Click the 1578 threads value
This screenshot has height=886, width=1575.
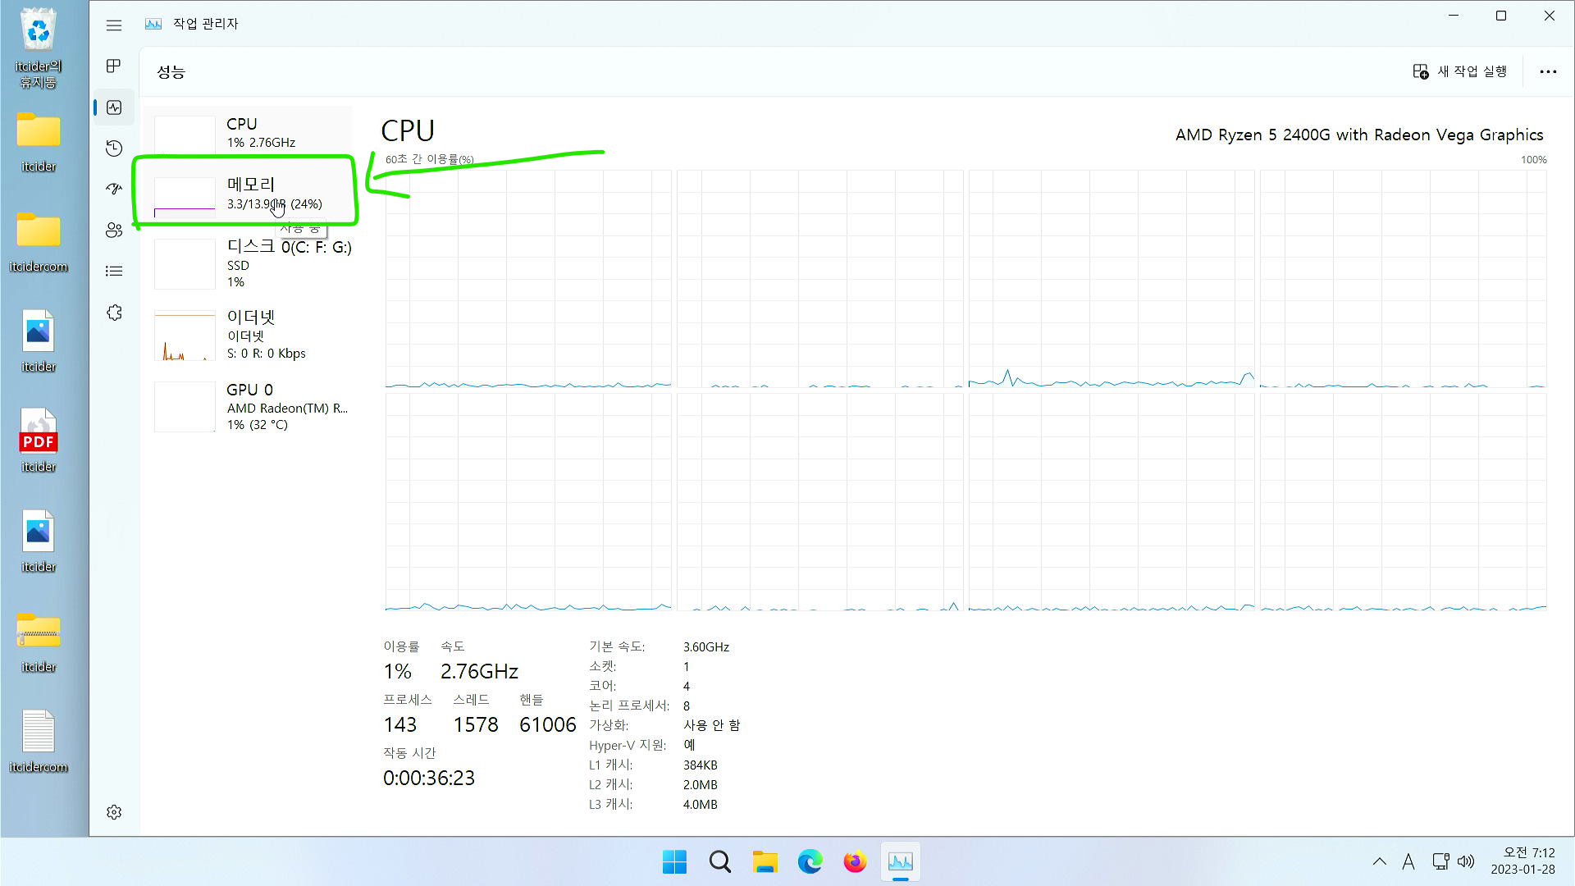point(476,724)
